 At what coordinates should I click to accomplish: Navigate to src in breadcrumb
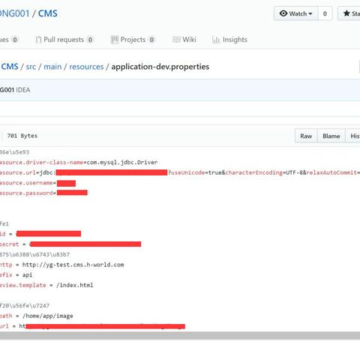click(x=31, y=67)
